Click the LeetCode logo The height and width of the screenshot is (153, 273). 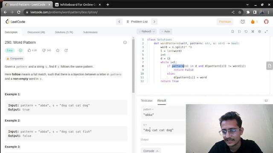pyautogui.click(x=15, y=22)
